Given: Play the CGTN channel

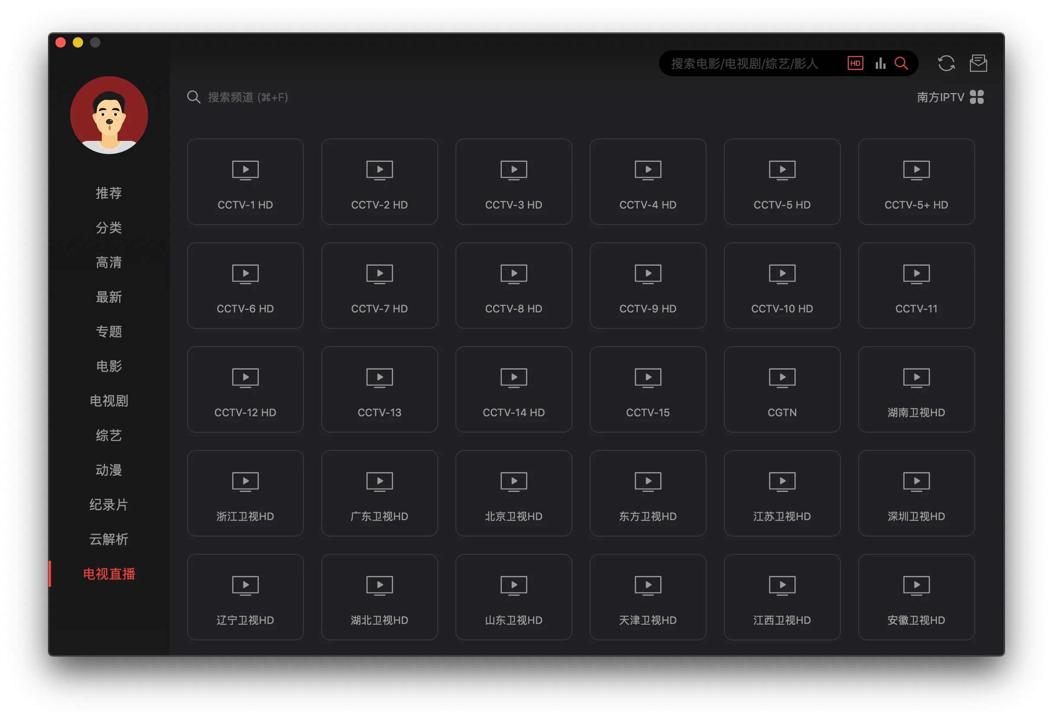Looking at the screenshot, I should tap(782, 389).
